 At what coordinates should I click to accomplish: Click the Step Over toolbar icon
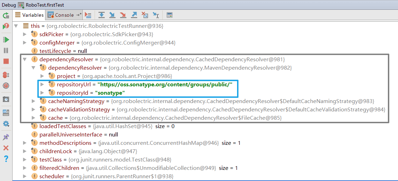(x=102, y=15)
